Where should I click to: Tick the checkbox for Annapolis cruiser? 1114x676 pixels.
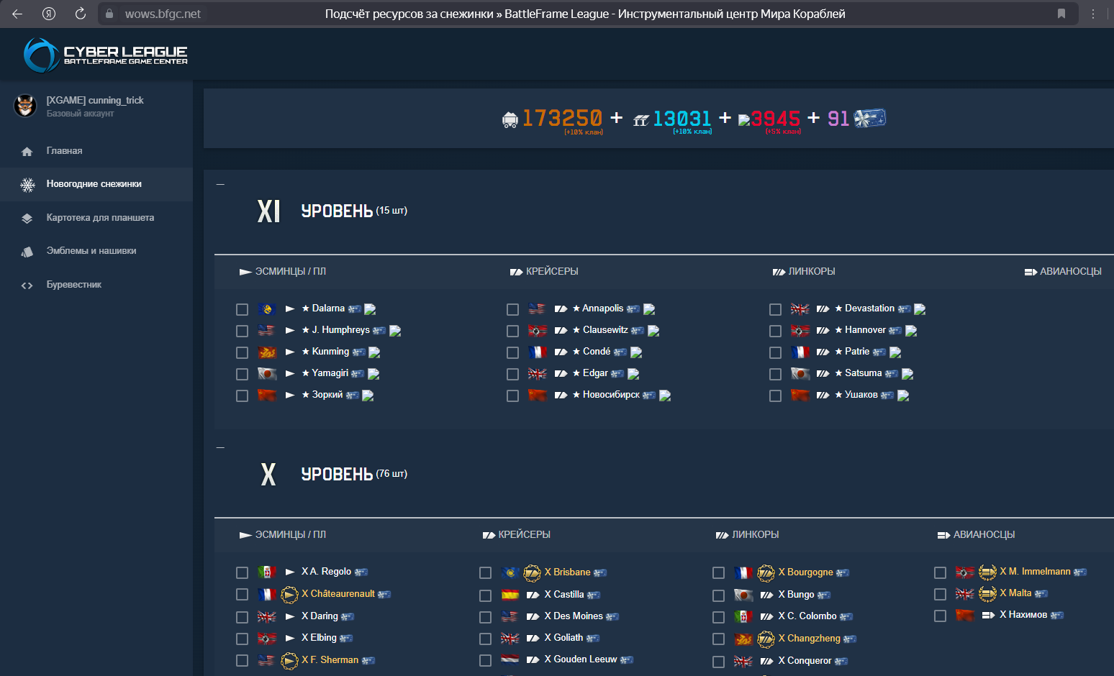click(512, 309)
